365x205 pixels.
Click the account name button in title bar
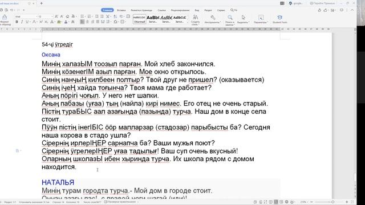(x=296, y=3)
